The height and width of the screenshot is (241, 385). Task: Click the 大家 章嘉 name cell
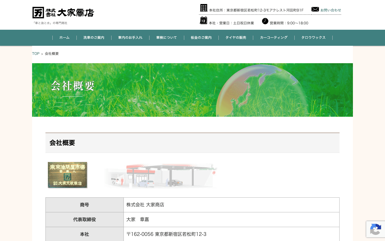(232, 220)
